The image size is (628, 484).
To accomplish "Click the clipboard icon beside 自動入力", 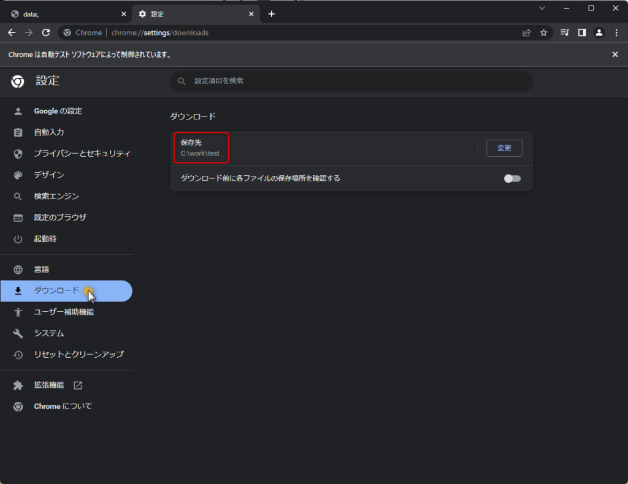I will coord(18,132).
